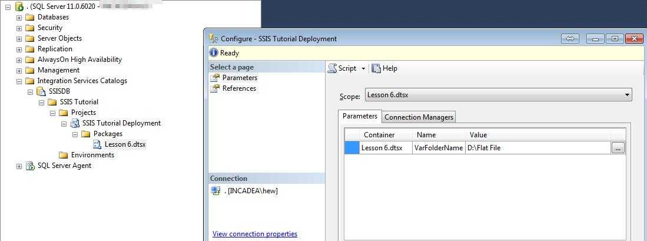Click the connection server icon
The width and height of the screenshot is (647, 241).
(x=215, y=191)
